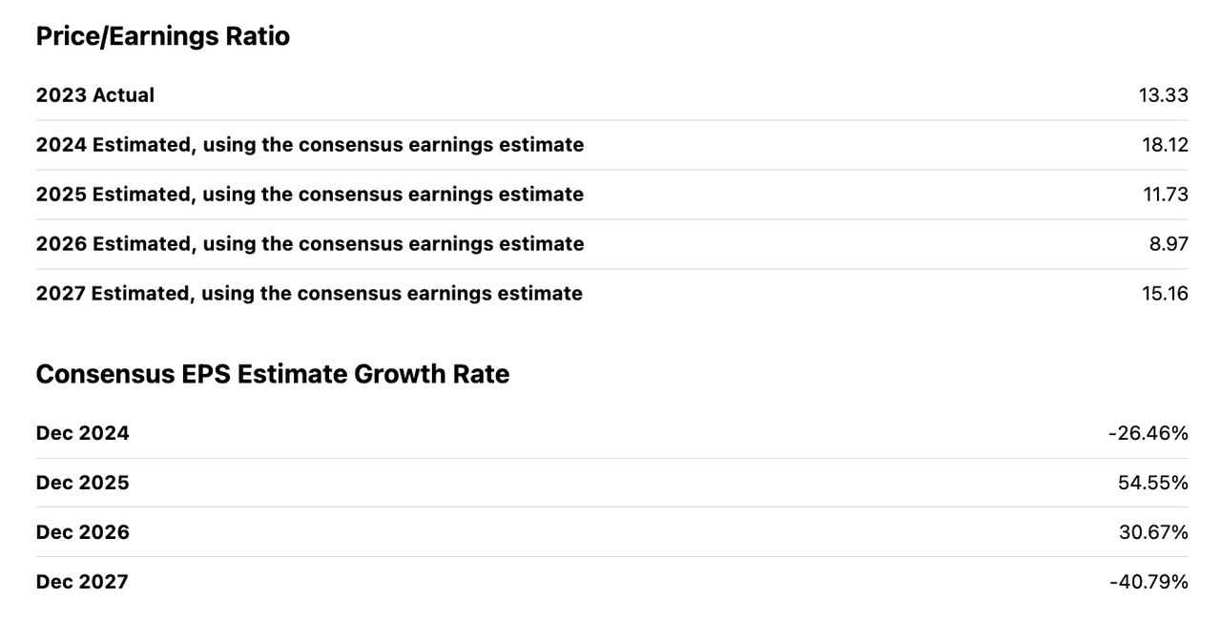Click the 54.55% growth rate value
1221x620 pixels.
pyautogui.click(x=1153, y=483)
